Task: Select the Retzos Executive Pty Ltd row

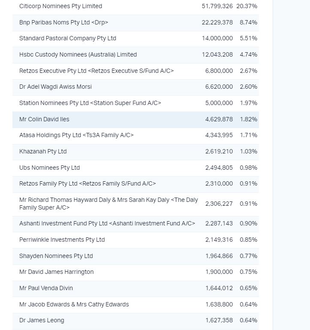Action: pyautogui.click(x=135, y=71)
